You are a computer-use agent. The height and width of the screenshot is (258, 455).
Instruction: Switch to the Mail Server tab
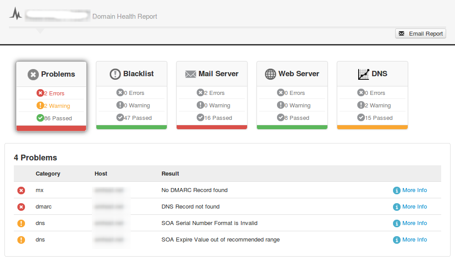[212, 74]
